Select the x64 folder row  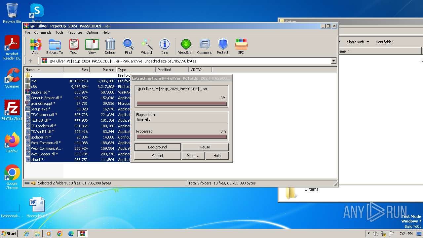pyautogui.click(x=78, y=81)
